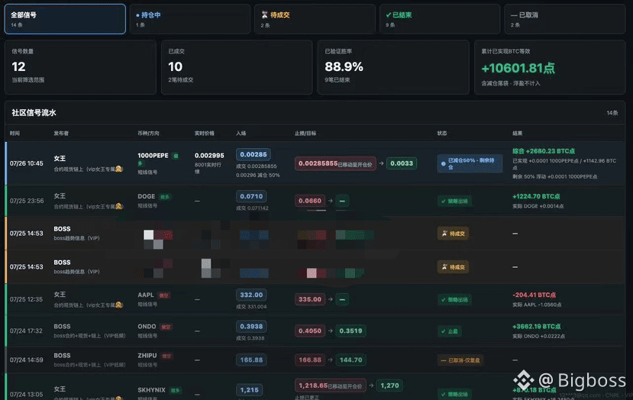Click the 社区信号流水 section title
The image size is (633, 400).
point(34,113)
